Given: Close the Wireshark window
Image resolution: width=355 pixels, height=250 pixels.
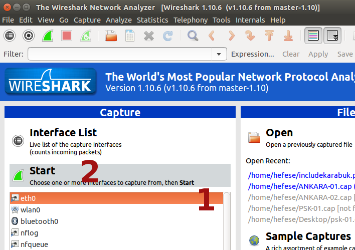Looking at the screenshot, I should (7, 8).
